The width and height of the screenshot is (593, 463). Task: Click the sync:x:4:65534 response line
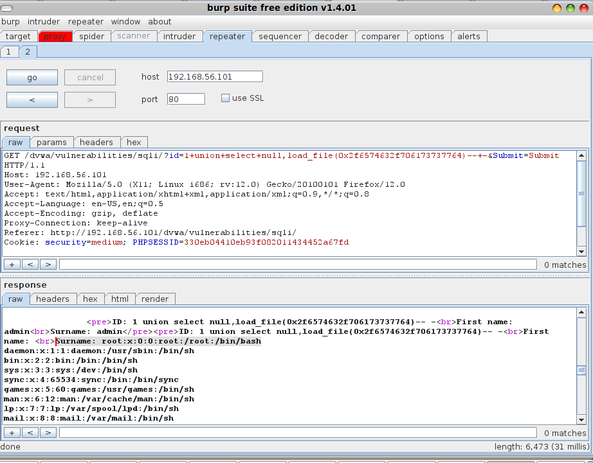[x=91, y=380]
